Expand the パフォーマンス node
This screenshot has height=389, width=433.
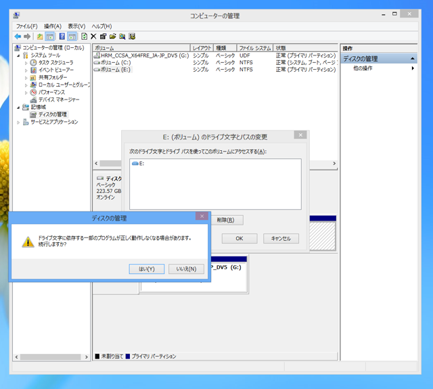click(26, 93)
